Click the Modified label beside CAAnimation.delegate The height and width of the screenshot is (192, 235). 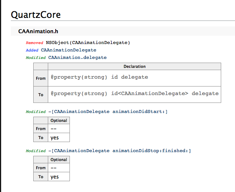(x=35, y=58)
